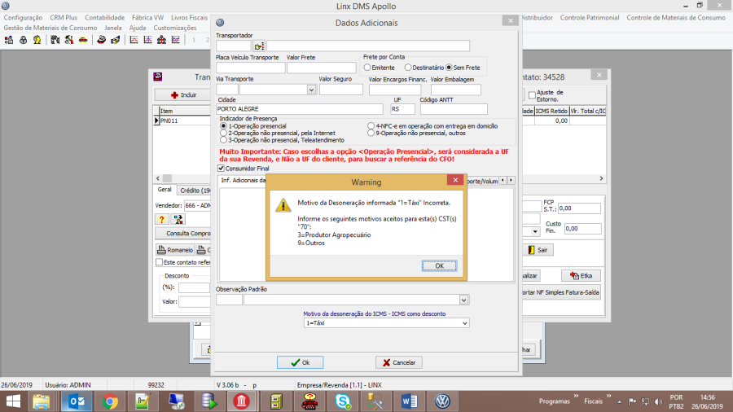Screen dimensions: 733x412
Task: Open Google Chrome from the taskbar
Action: (110, 401)
